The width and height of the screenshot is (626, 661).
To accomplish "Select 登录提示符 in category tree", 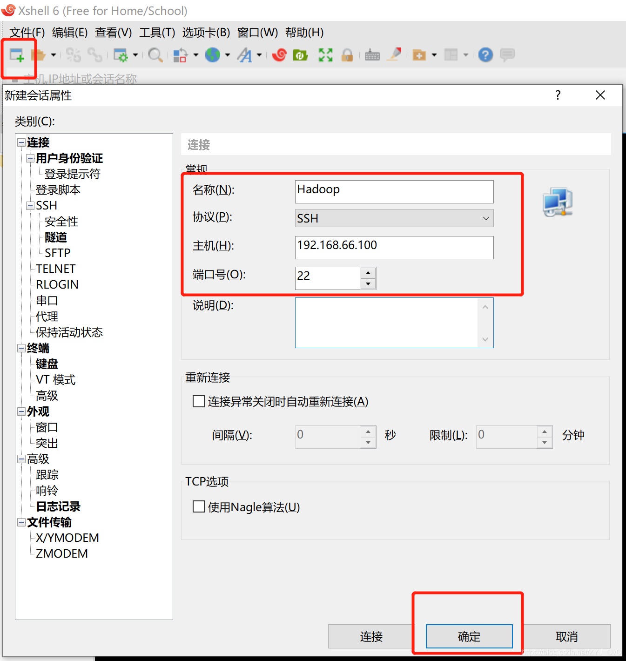I will pyautogui.click(x=73, y=174).
